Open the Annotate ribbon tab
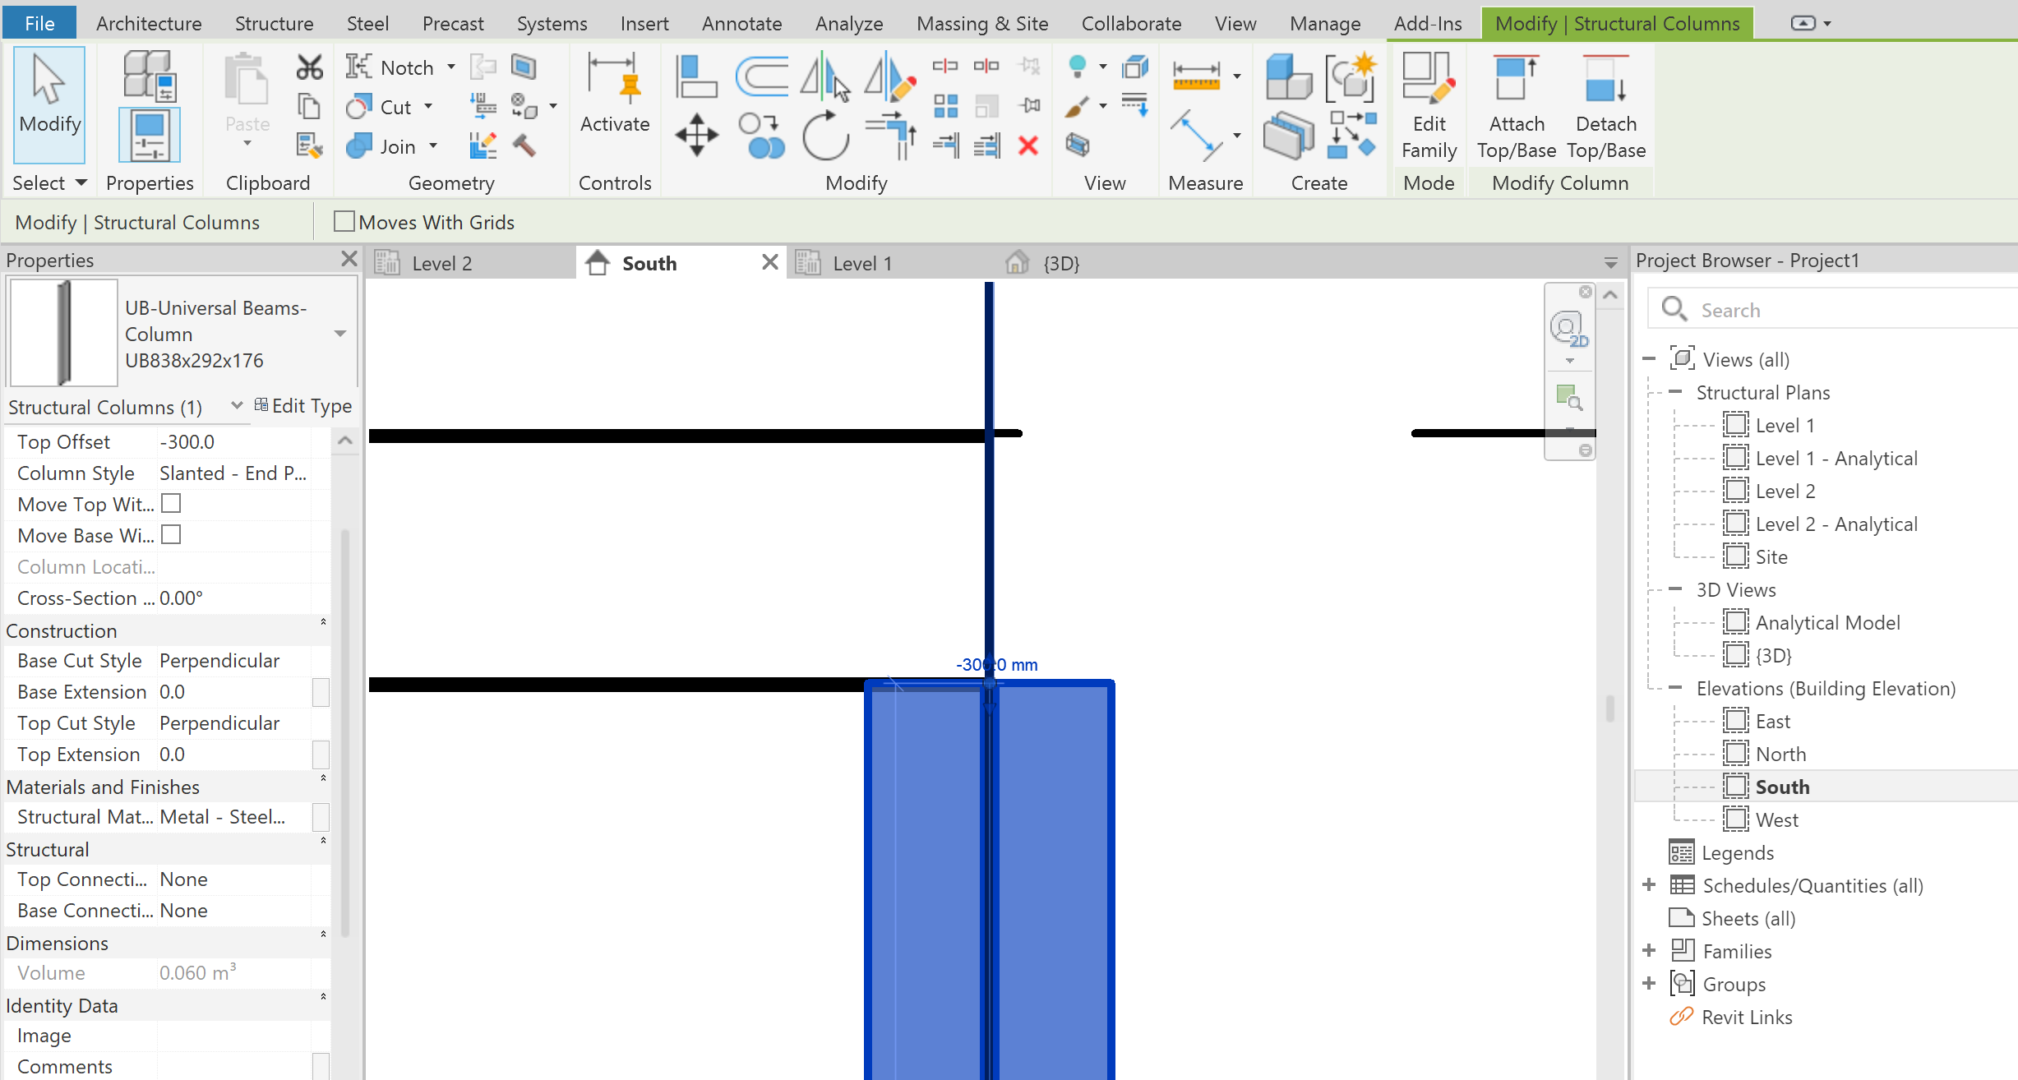 [741, 23]
